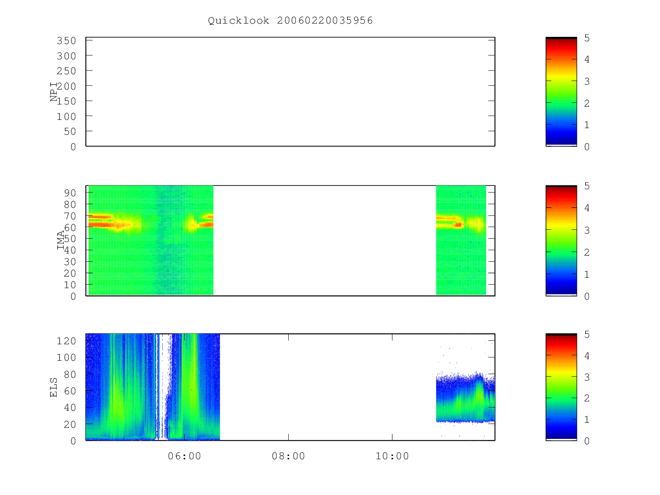Click the 300 tick on NPI axis
This screenshot has width=660, height=495.
point(66,56)
